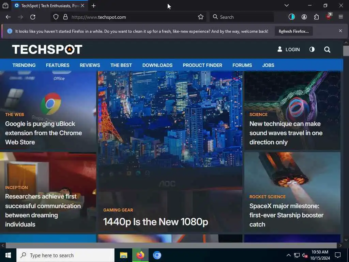Open File Explorer from the taskbar
Screen dimensions: 349x262
[x=123, y=255]
